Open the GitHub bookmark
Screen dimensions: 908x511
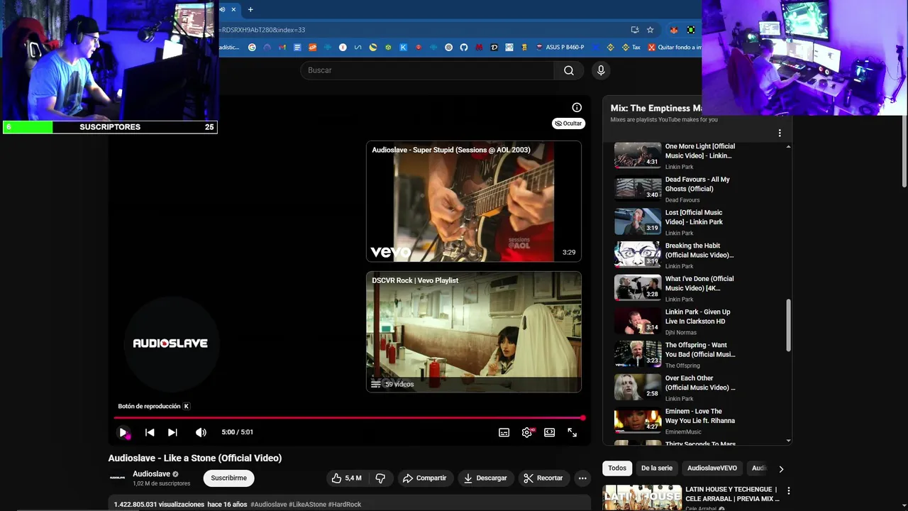tap(464, 48)
